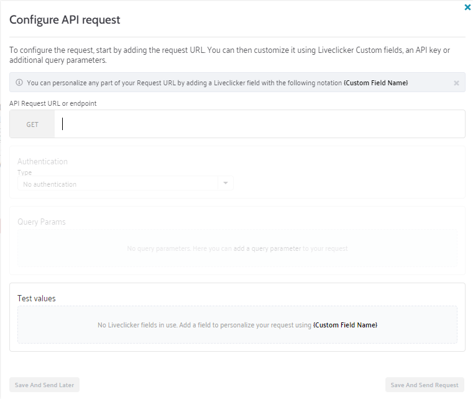
Task: Click the arrow beside No authentication
Action: point(226,184)
